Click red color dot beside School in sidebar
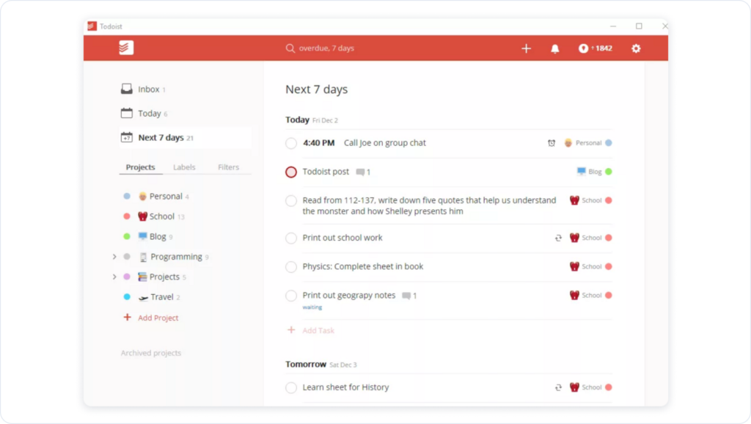This screenshot has height=424, width=751. tap(127, 216)
